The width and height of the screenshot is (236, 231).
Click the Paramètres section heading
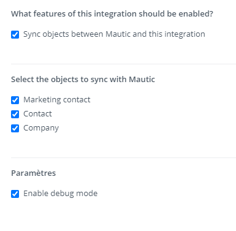click(33, 173)
